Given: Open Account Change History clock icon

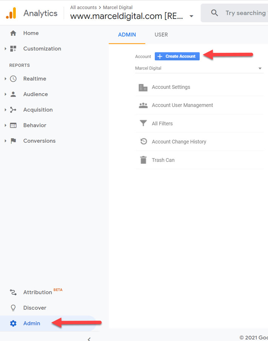Looking at the screenshot, I should coord(143,142).
